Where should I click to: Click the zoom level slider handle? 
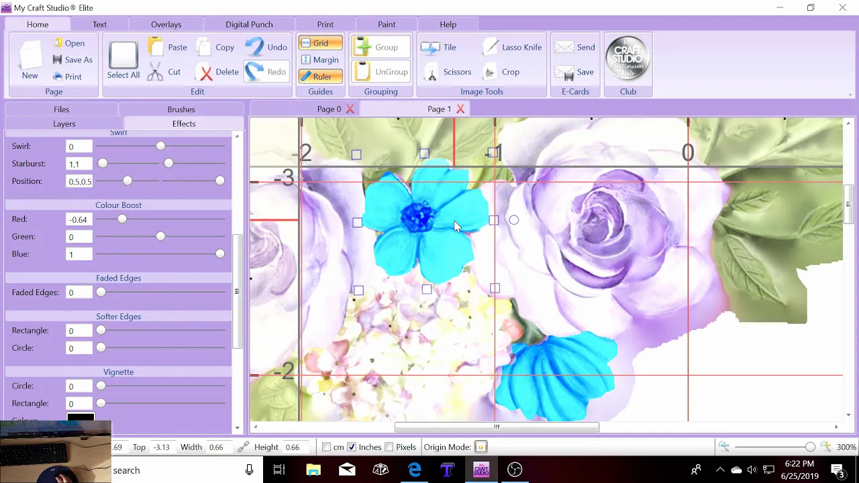click(810, 447)
